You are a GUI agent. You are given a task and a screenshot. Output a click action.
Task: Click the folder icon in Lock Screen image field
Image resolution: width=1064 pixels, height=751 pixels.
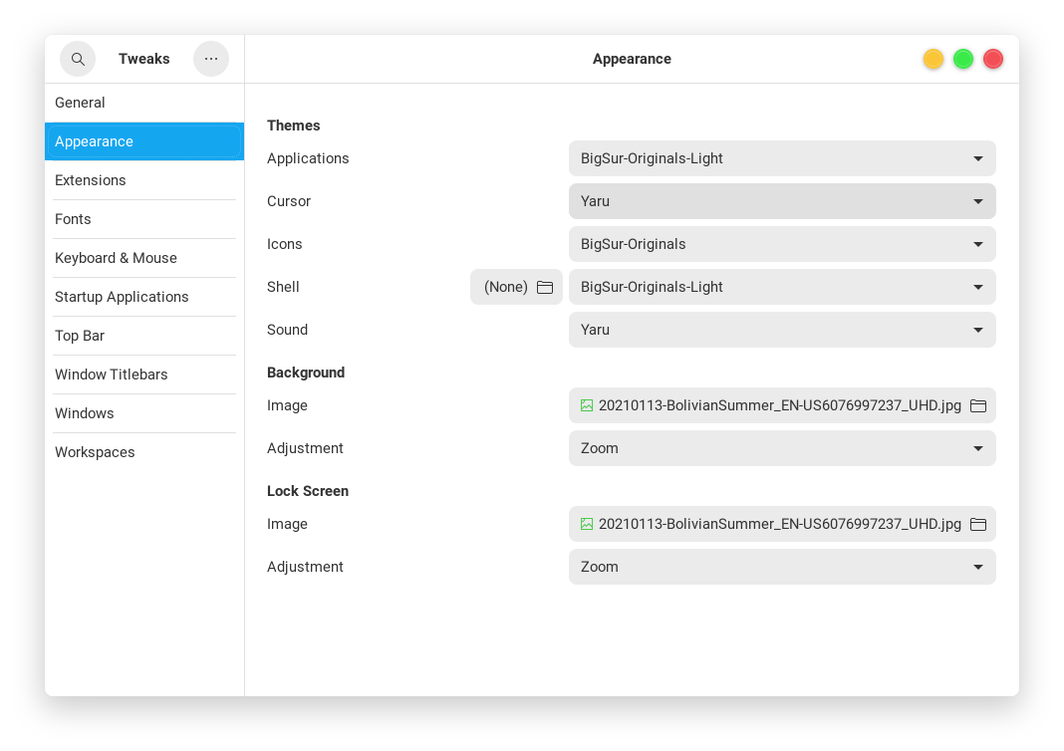977,525
